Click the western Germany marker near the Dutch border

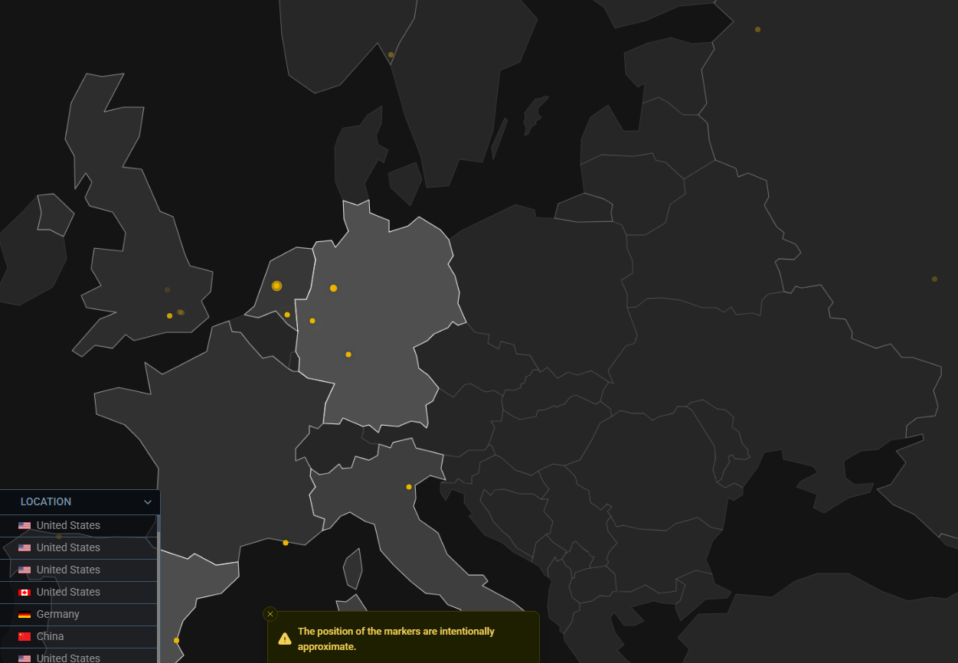tap(312, 321)
